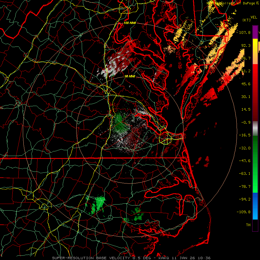Click the 45.6 velocity scale value
Screen dimensions: 260x260
point(246,84)
